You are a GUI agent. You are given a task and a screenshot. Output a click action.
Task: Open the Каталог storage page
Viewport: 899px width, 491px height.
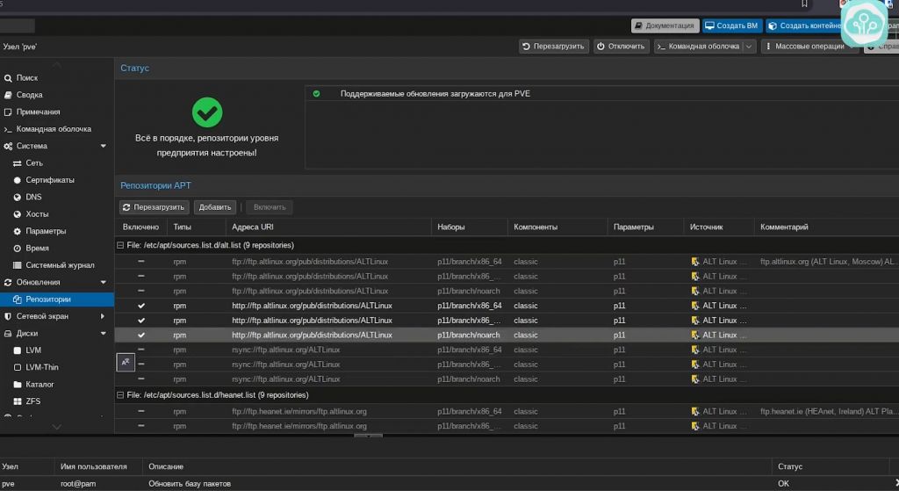(40, 385)
